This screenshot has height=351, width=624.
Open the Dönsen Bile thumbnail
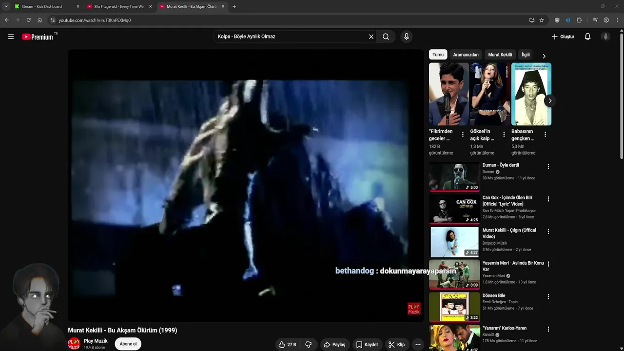pos(454,307)
